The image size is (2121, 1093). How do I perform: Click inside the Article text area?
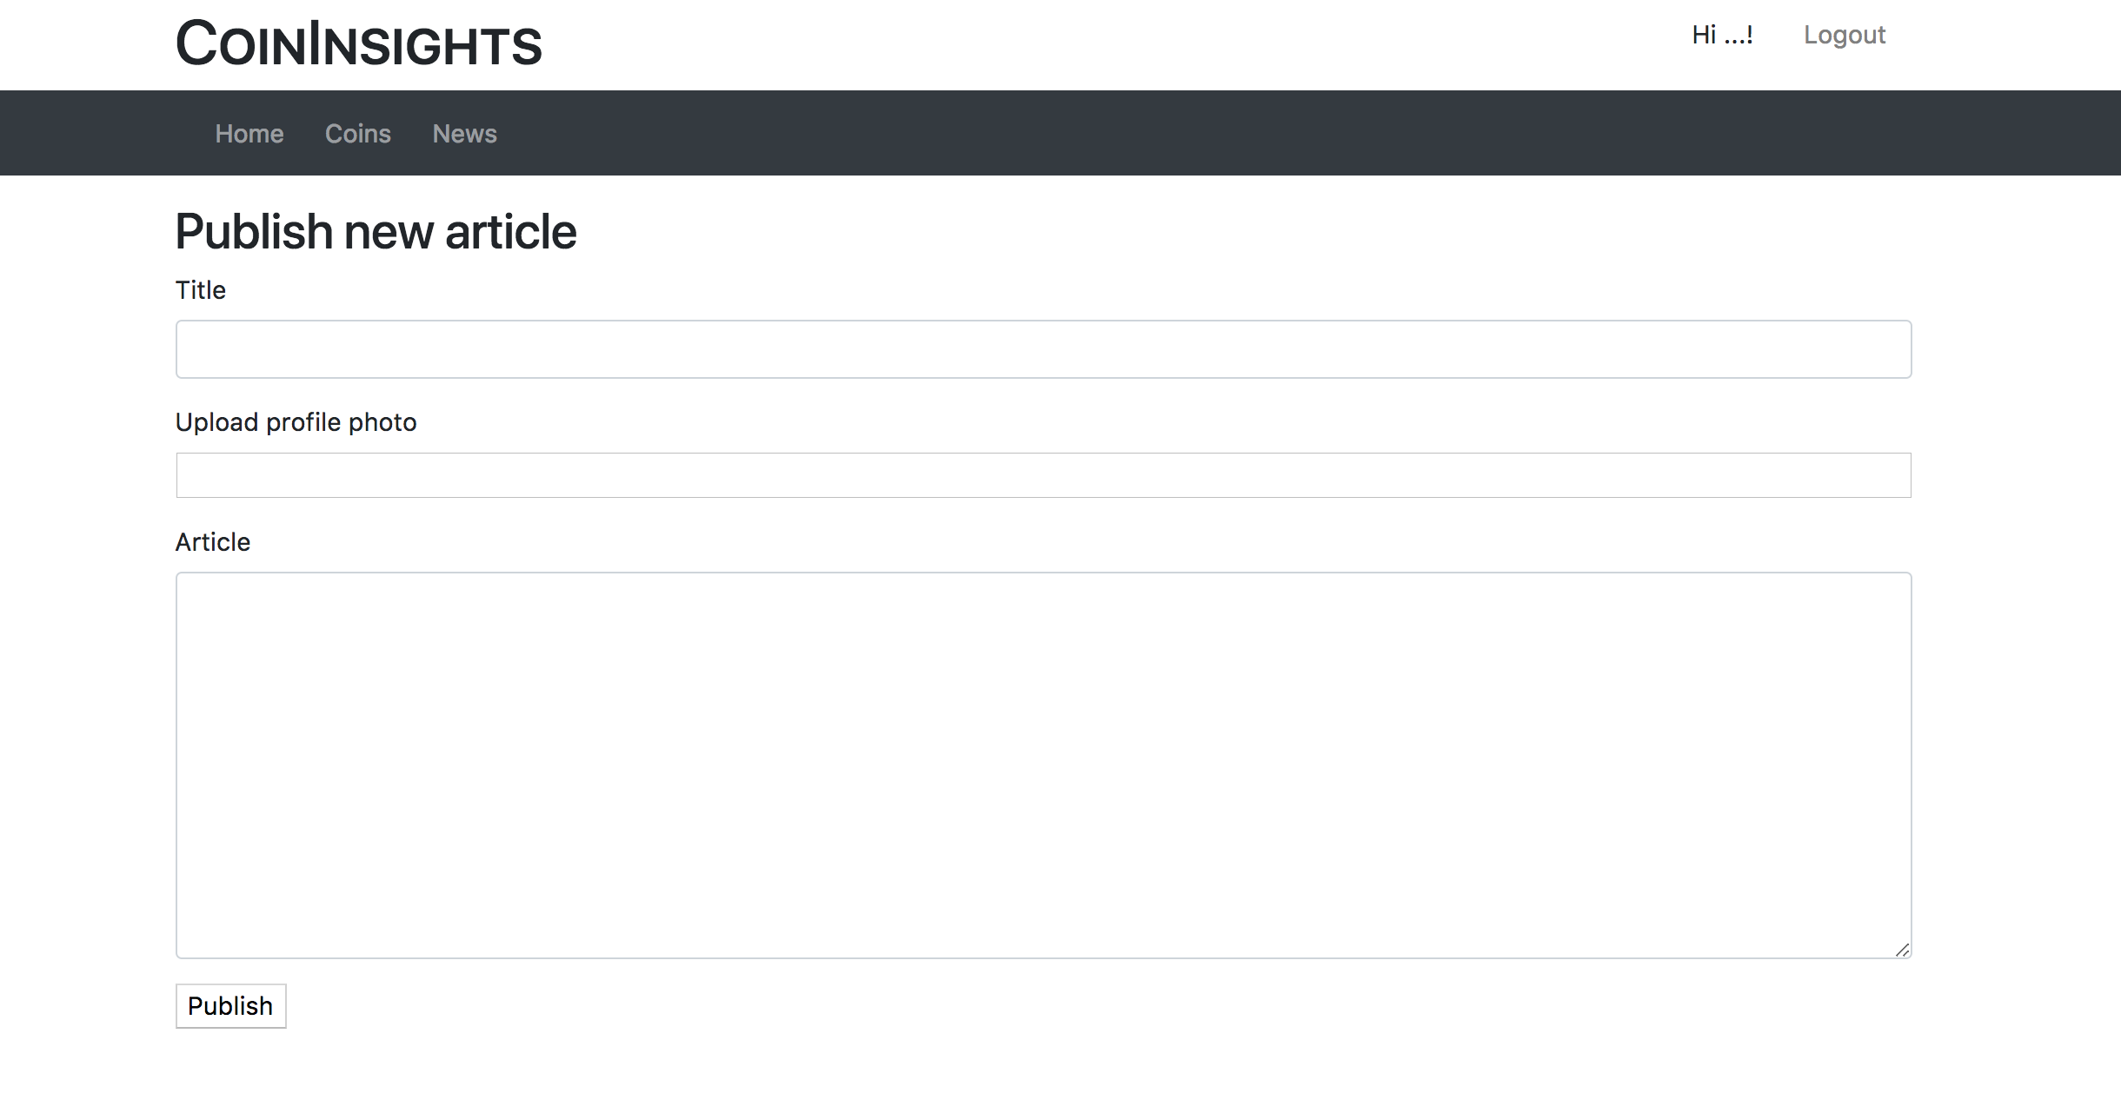(x=1043, y=765)
